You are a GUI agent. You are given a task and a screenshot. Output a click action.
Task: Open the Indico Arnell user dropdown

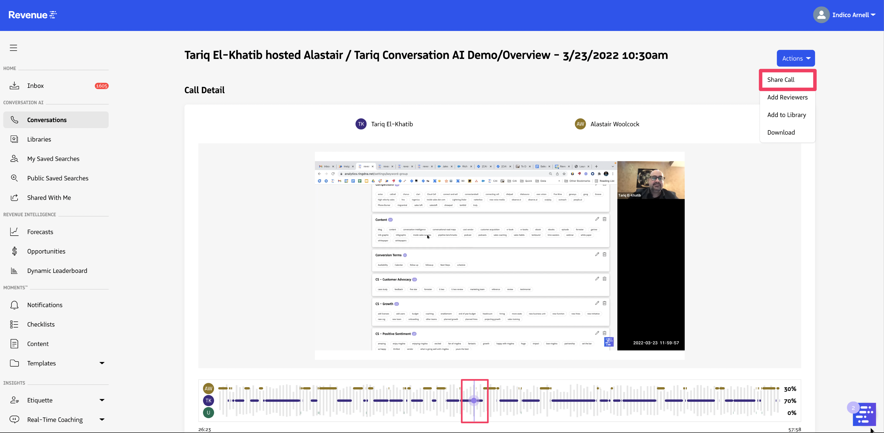click(853, 15)
